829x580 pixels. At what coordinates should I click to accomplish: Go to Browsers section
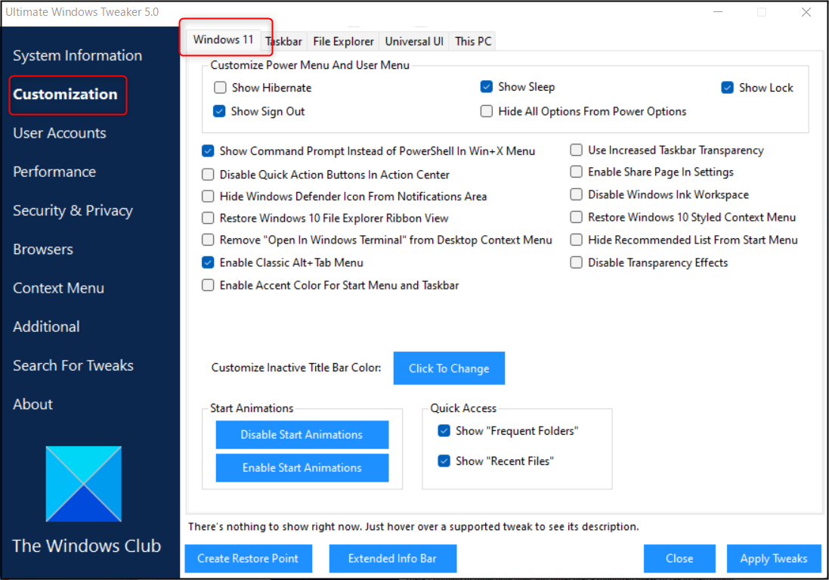[43, 250]
